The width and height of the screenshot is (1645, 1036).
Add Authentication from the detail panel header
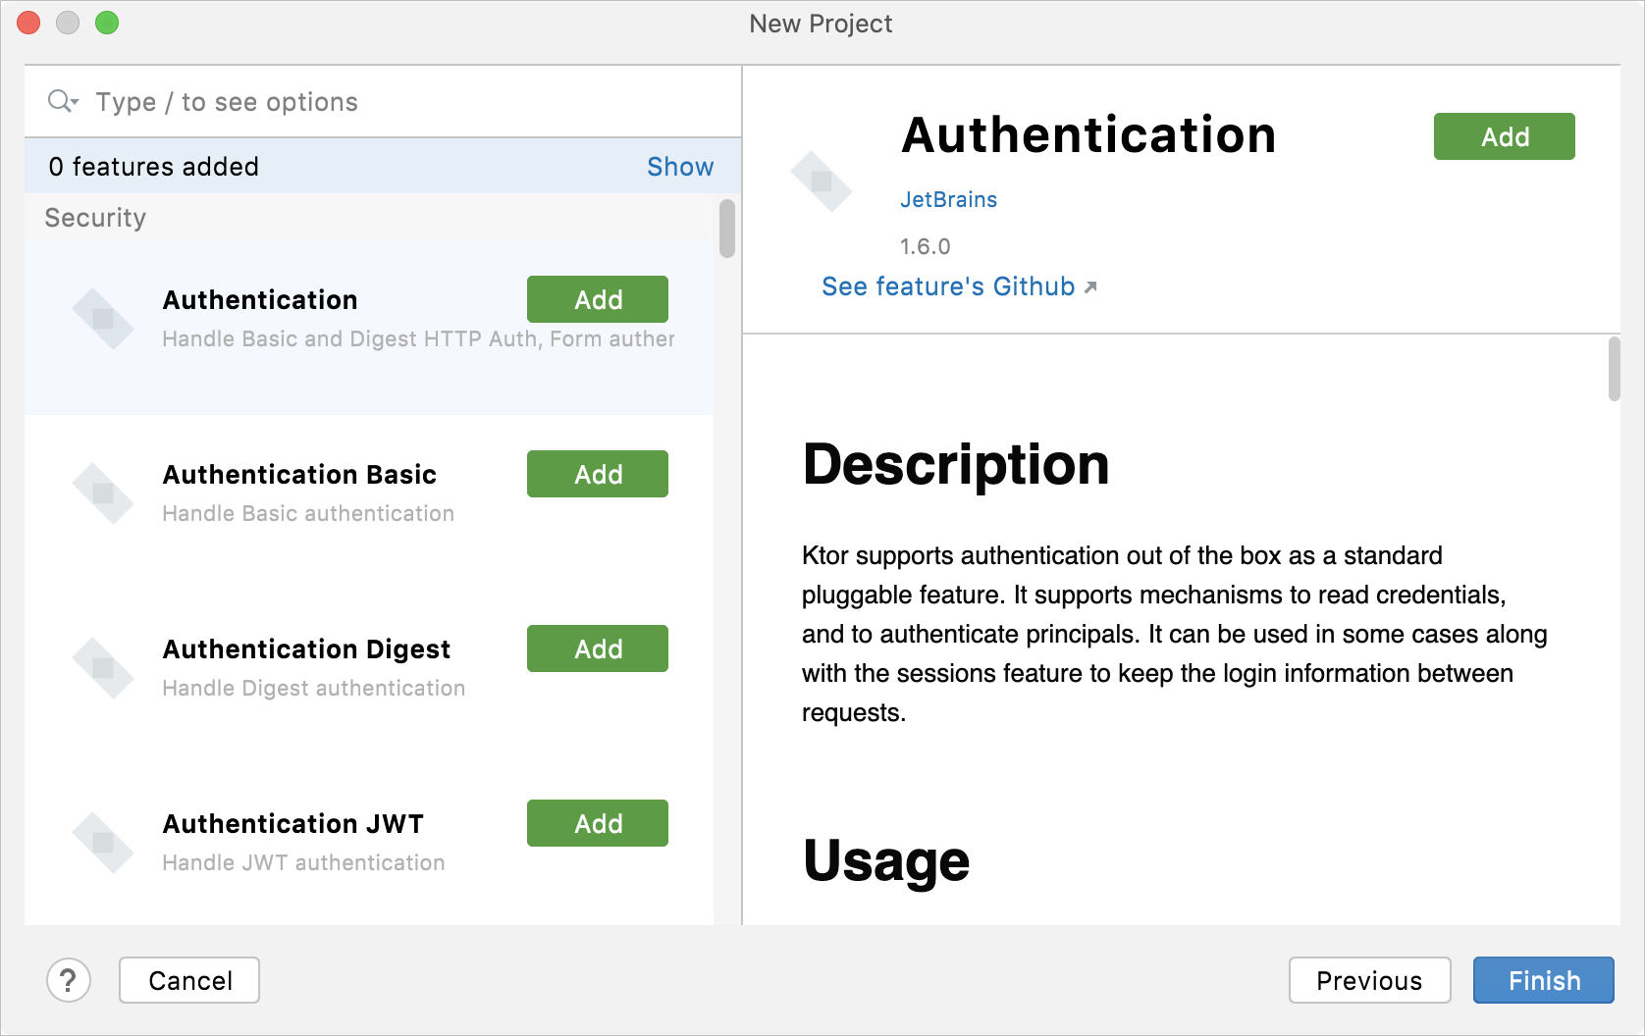point(1504,136)
